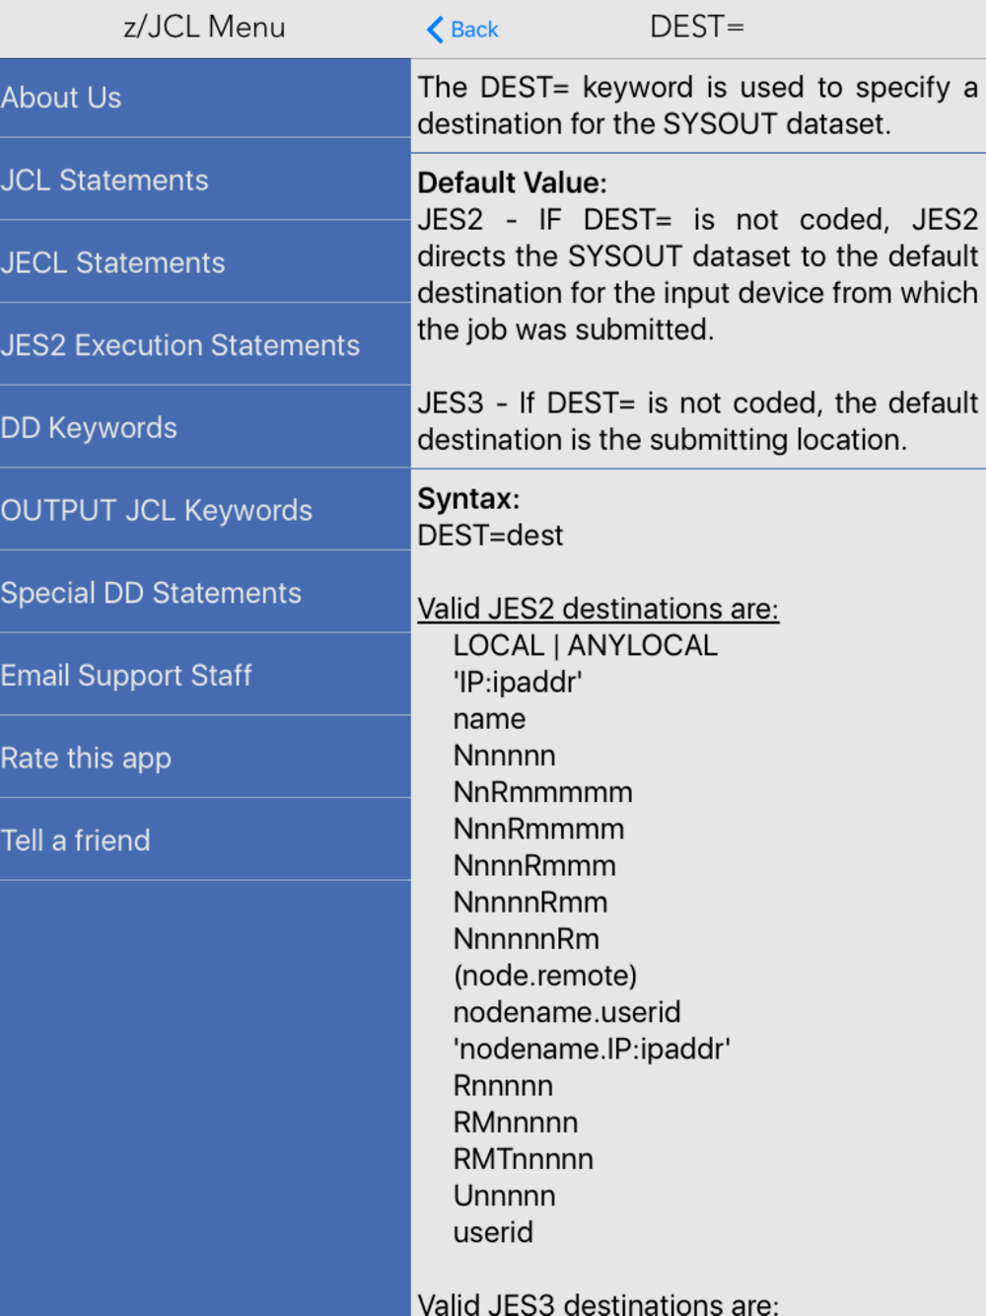This screenshot has width=986, height=1316.
Task: Click the z/JCL Menu header title
Action: (204, 28)
